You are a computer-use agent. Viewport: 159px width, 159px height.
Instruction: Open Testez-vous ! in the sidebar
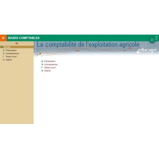[x=11, y=57]
